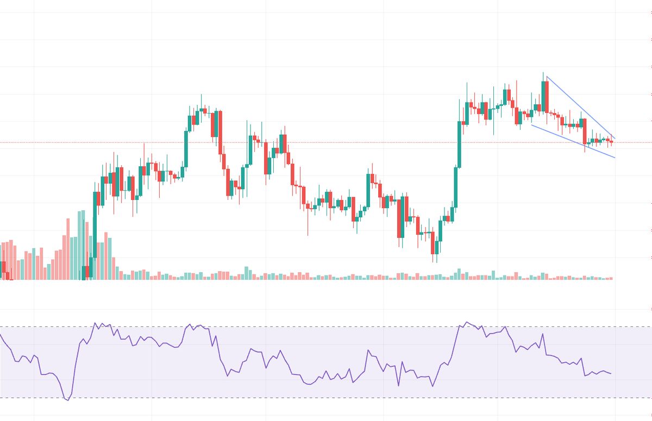Click the RSI dip below the lower band
Viewport: 652px width, 421px height.
(x=67, y=399)
